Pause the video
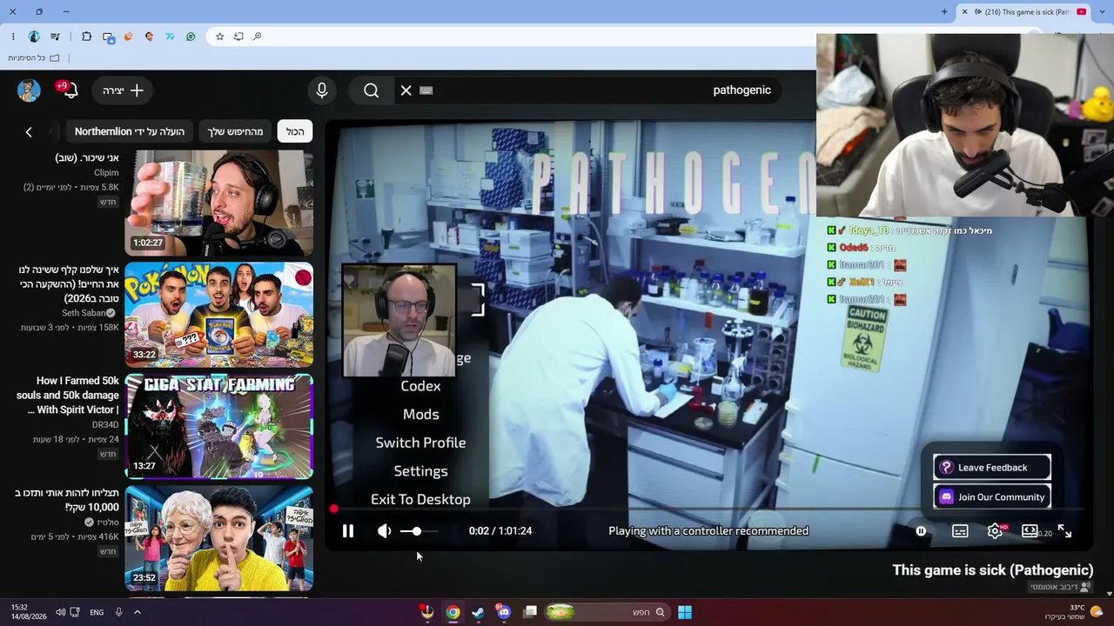Image resolution: width=1114 pixels, height=626 pixels. coord(347,531)
